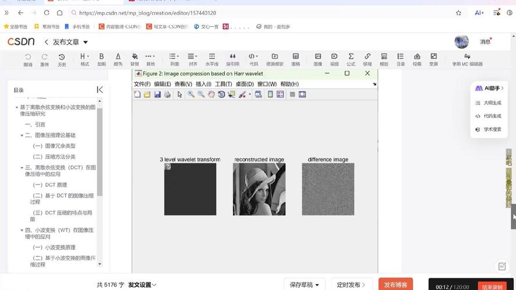This screenshot has height=290, width=516.
Task: Open the other (其他) formatting dropdown
Action: 150,60
